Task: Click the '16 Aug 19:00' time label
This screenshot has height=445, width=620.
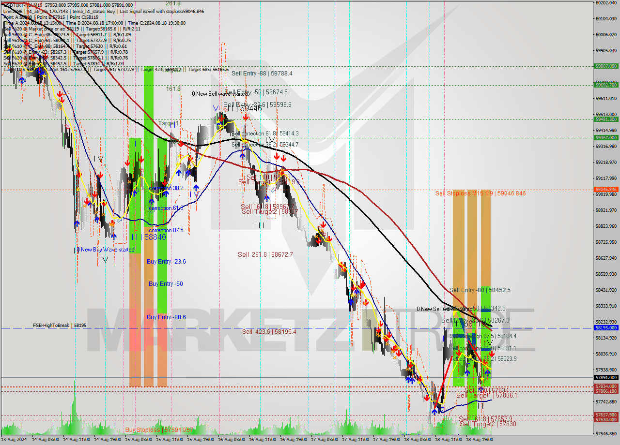Action: [294, 440]
